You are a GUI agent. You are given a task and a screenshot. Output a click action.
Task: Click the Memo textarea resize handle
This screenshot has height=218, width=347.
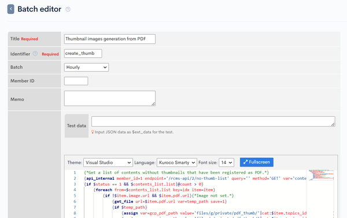[x=153, y=104]
